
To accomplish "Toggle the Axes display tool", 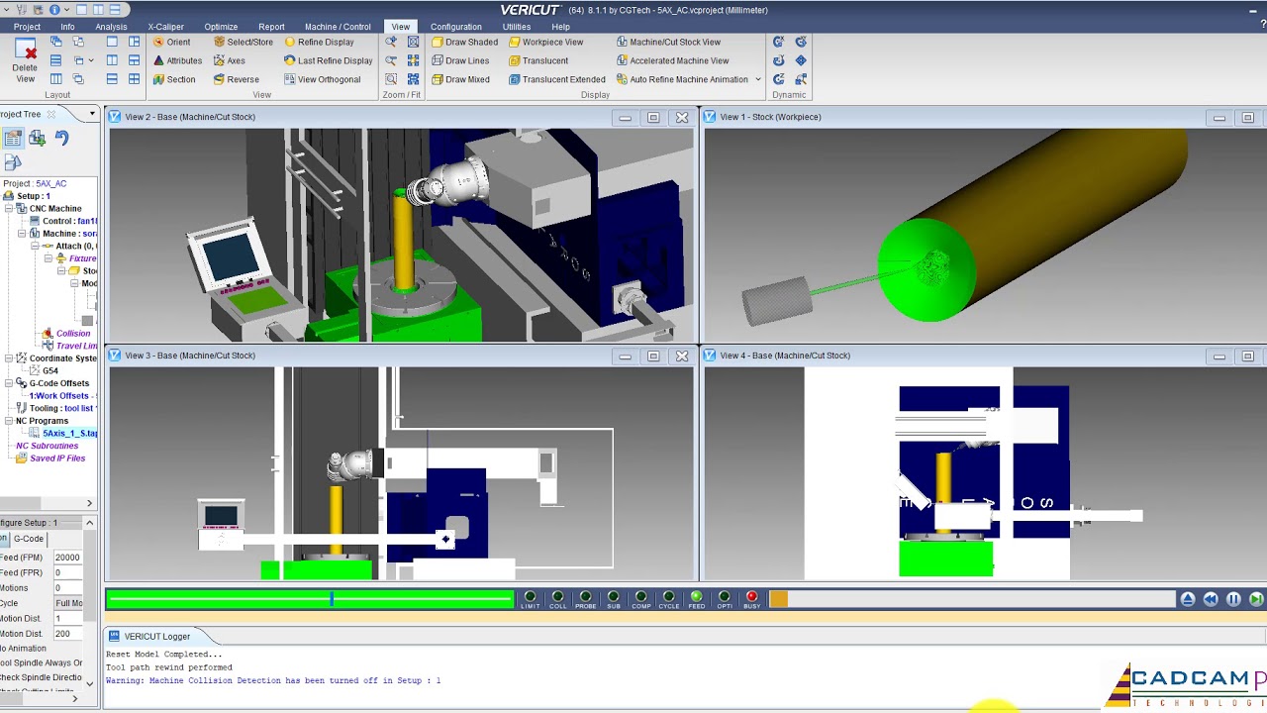I will pos(230,60).
